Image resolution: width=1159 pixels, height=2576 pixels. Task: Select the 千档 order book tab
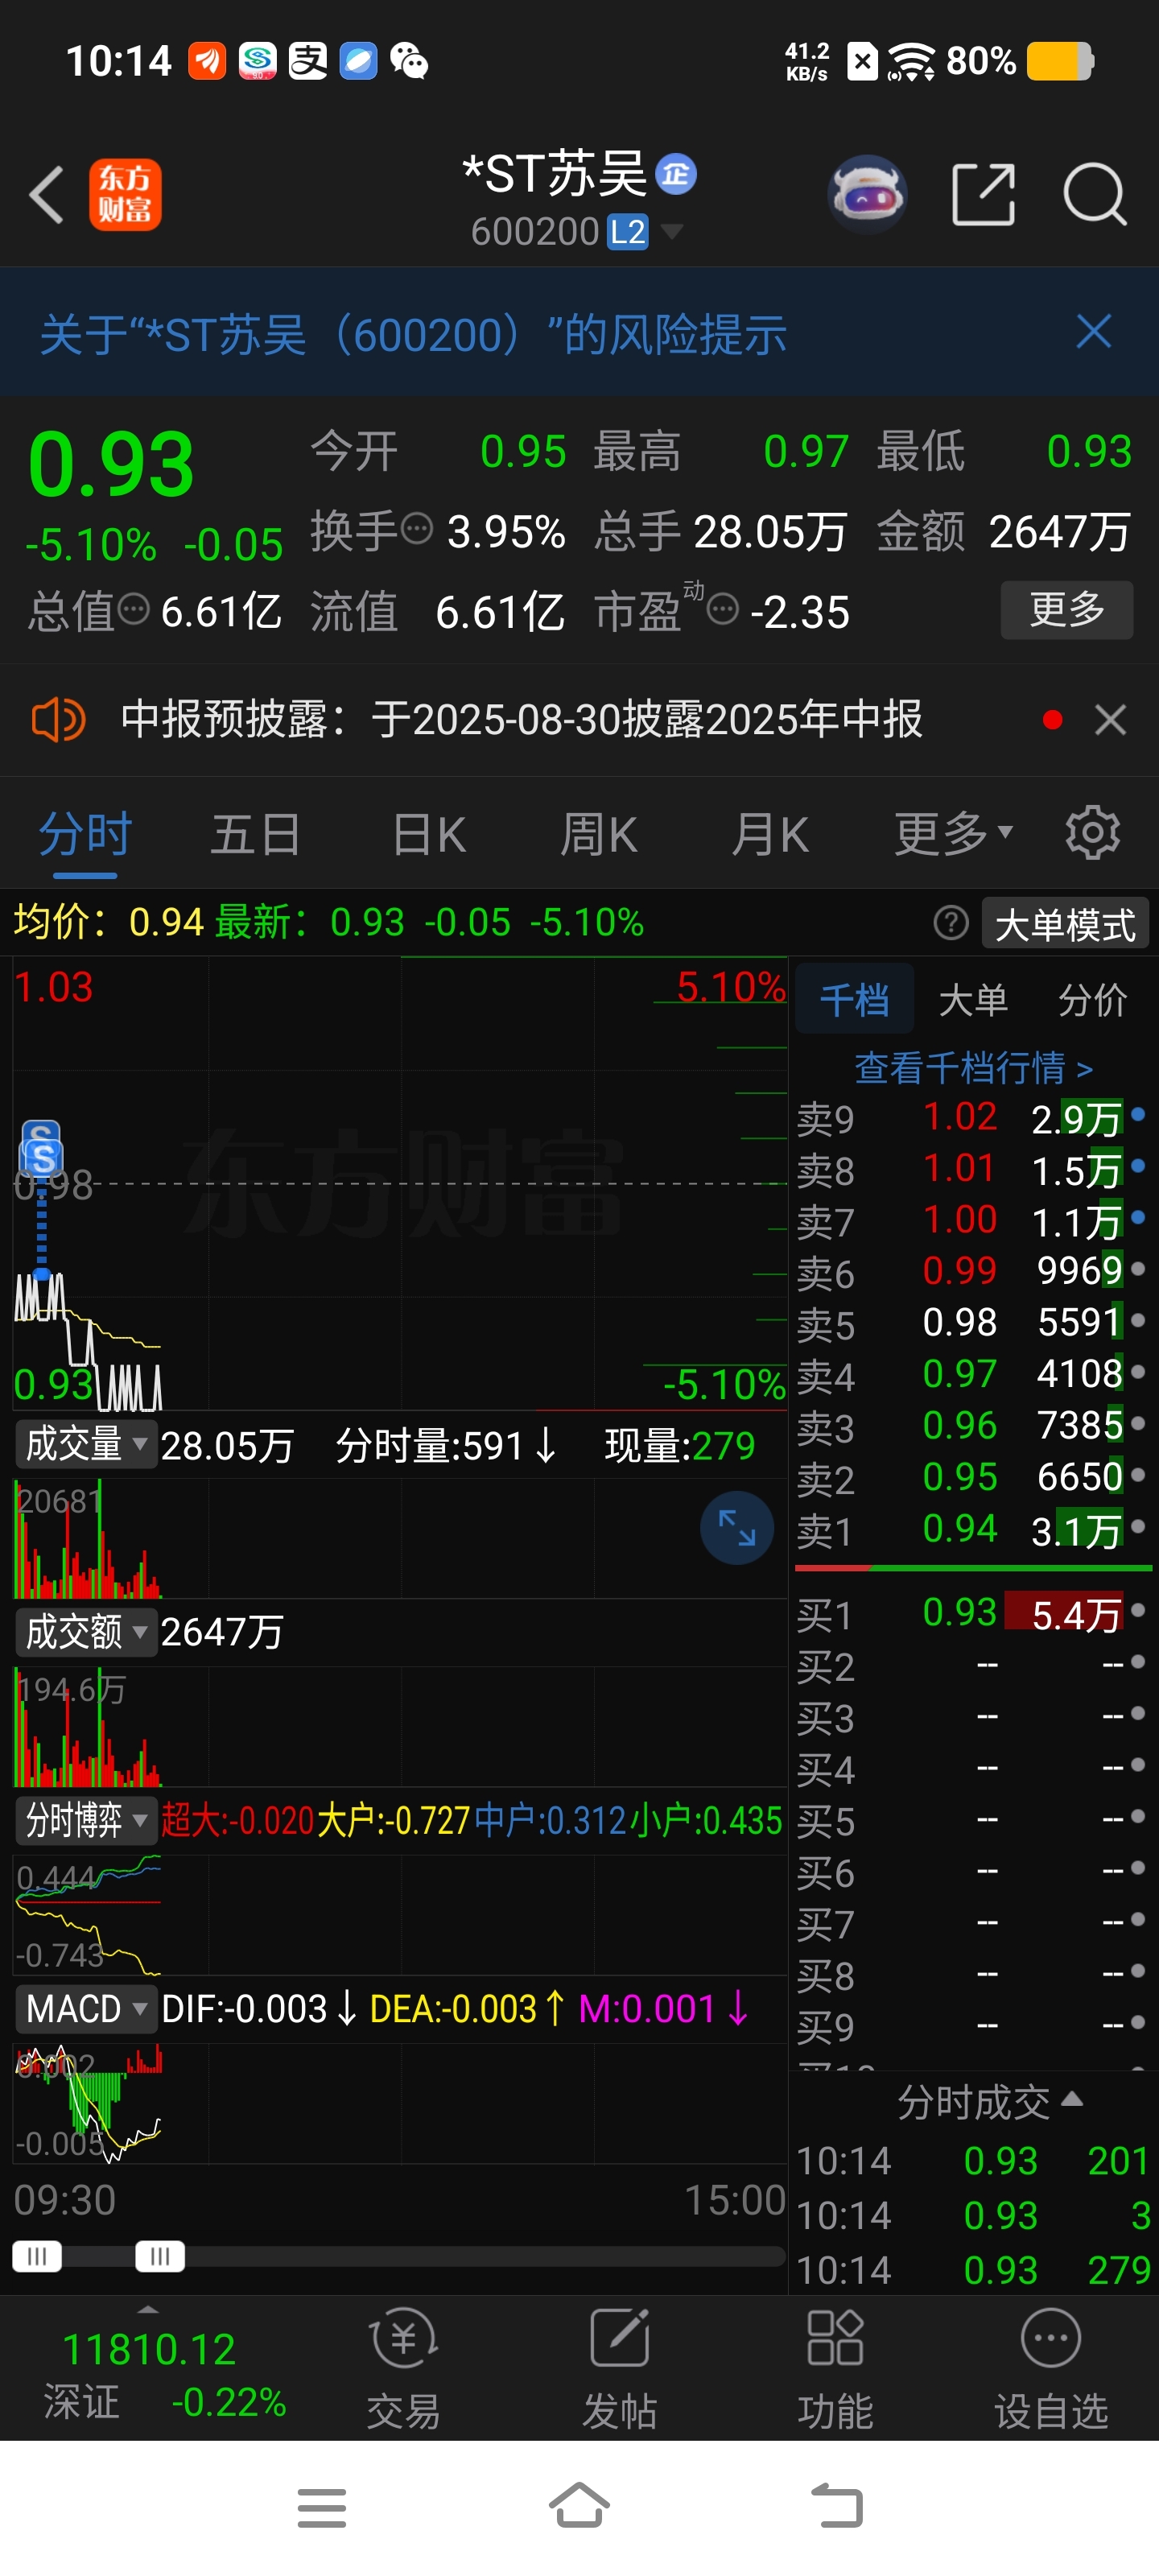coord(854,999)
